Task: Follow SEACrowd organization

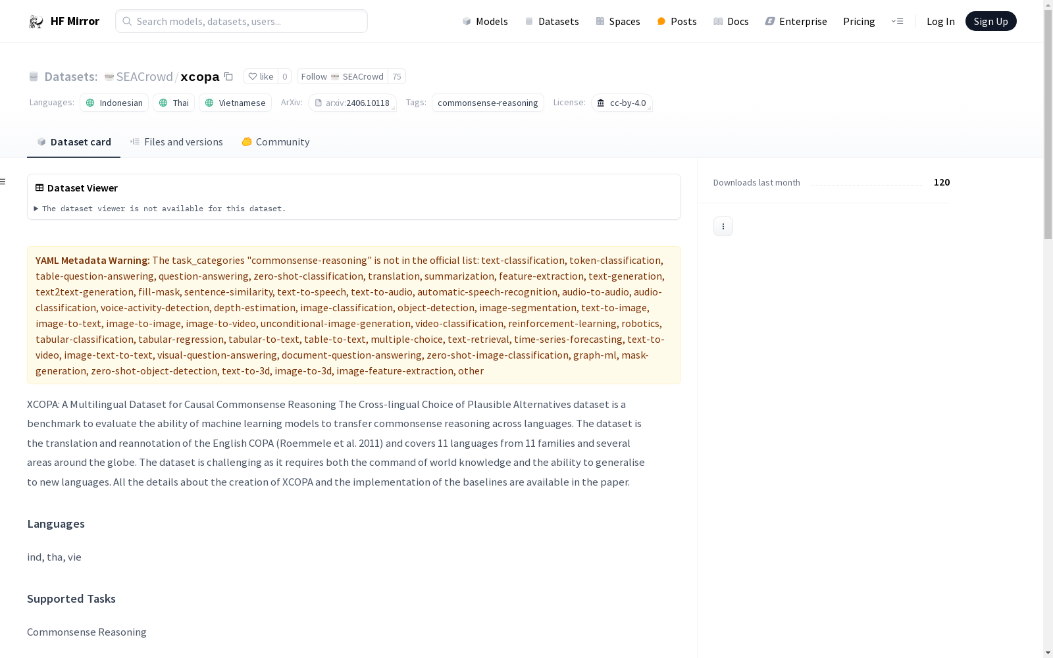Action: [x=342, y=76]
